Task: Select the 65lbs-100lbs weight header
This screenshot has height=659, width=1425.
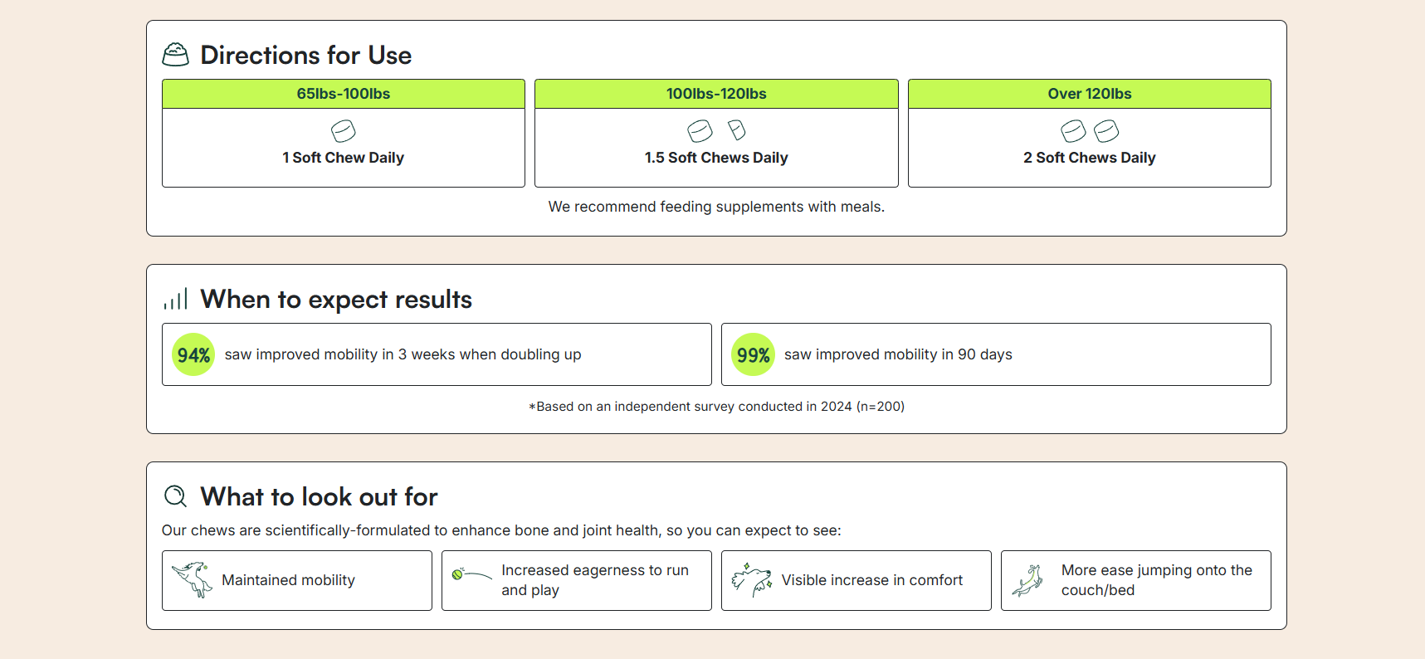Action: 344,94
